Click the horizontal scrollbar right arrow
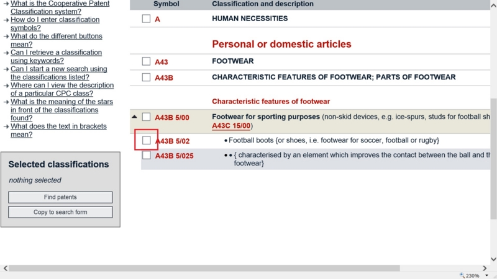This screenshot has height=279, width=497. (485, 268)
